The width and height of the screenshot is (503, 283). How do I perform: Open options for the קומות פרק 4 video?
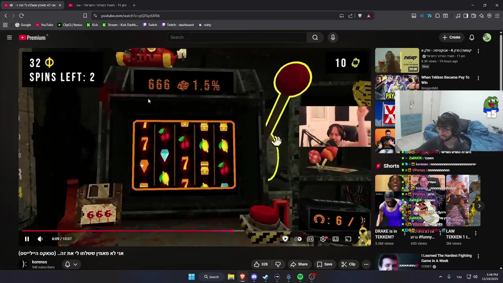coord(478,51)
